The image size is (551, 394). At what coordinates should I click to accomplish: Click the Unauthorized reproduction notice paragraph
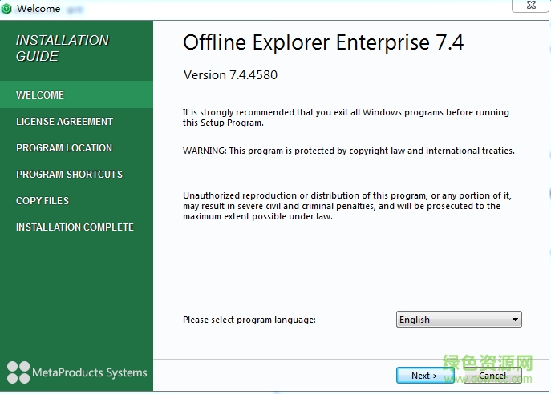click(346, 206)
